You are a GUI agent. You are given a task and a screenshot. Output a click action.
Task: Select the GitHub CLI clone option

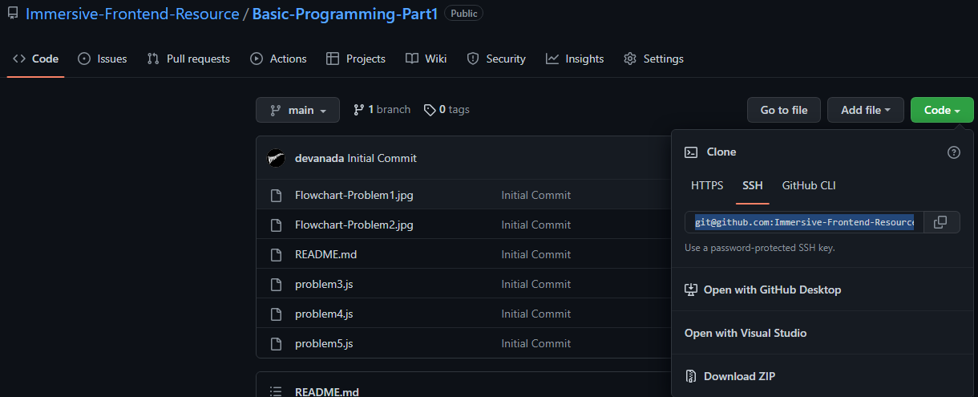809,185
